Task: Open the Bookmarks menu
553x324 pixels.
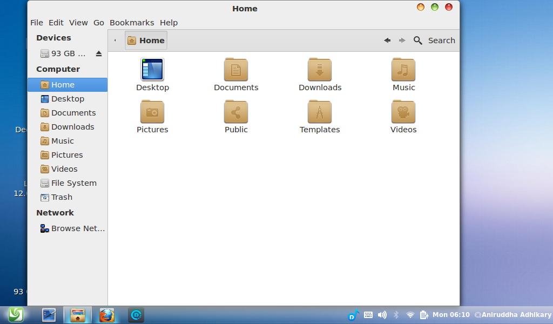Action: pos(132,23)
